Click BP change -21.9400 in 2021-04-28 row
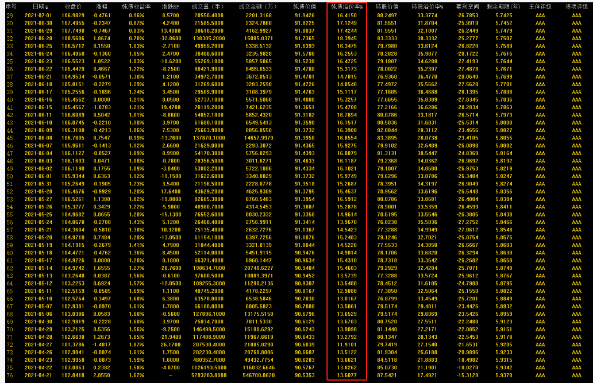This screenshot has height=383, width=593. [x=171, y=337]
